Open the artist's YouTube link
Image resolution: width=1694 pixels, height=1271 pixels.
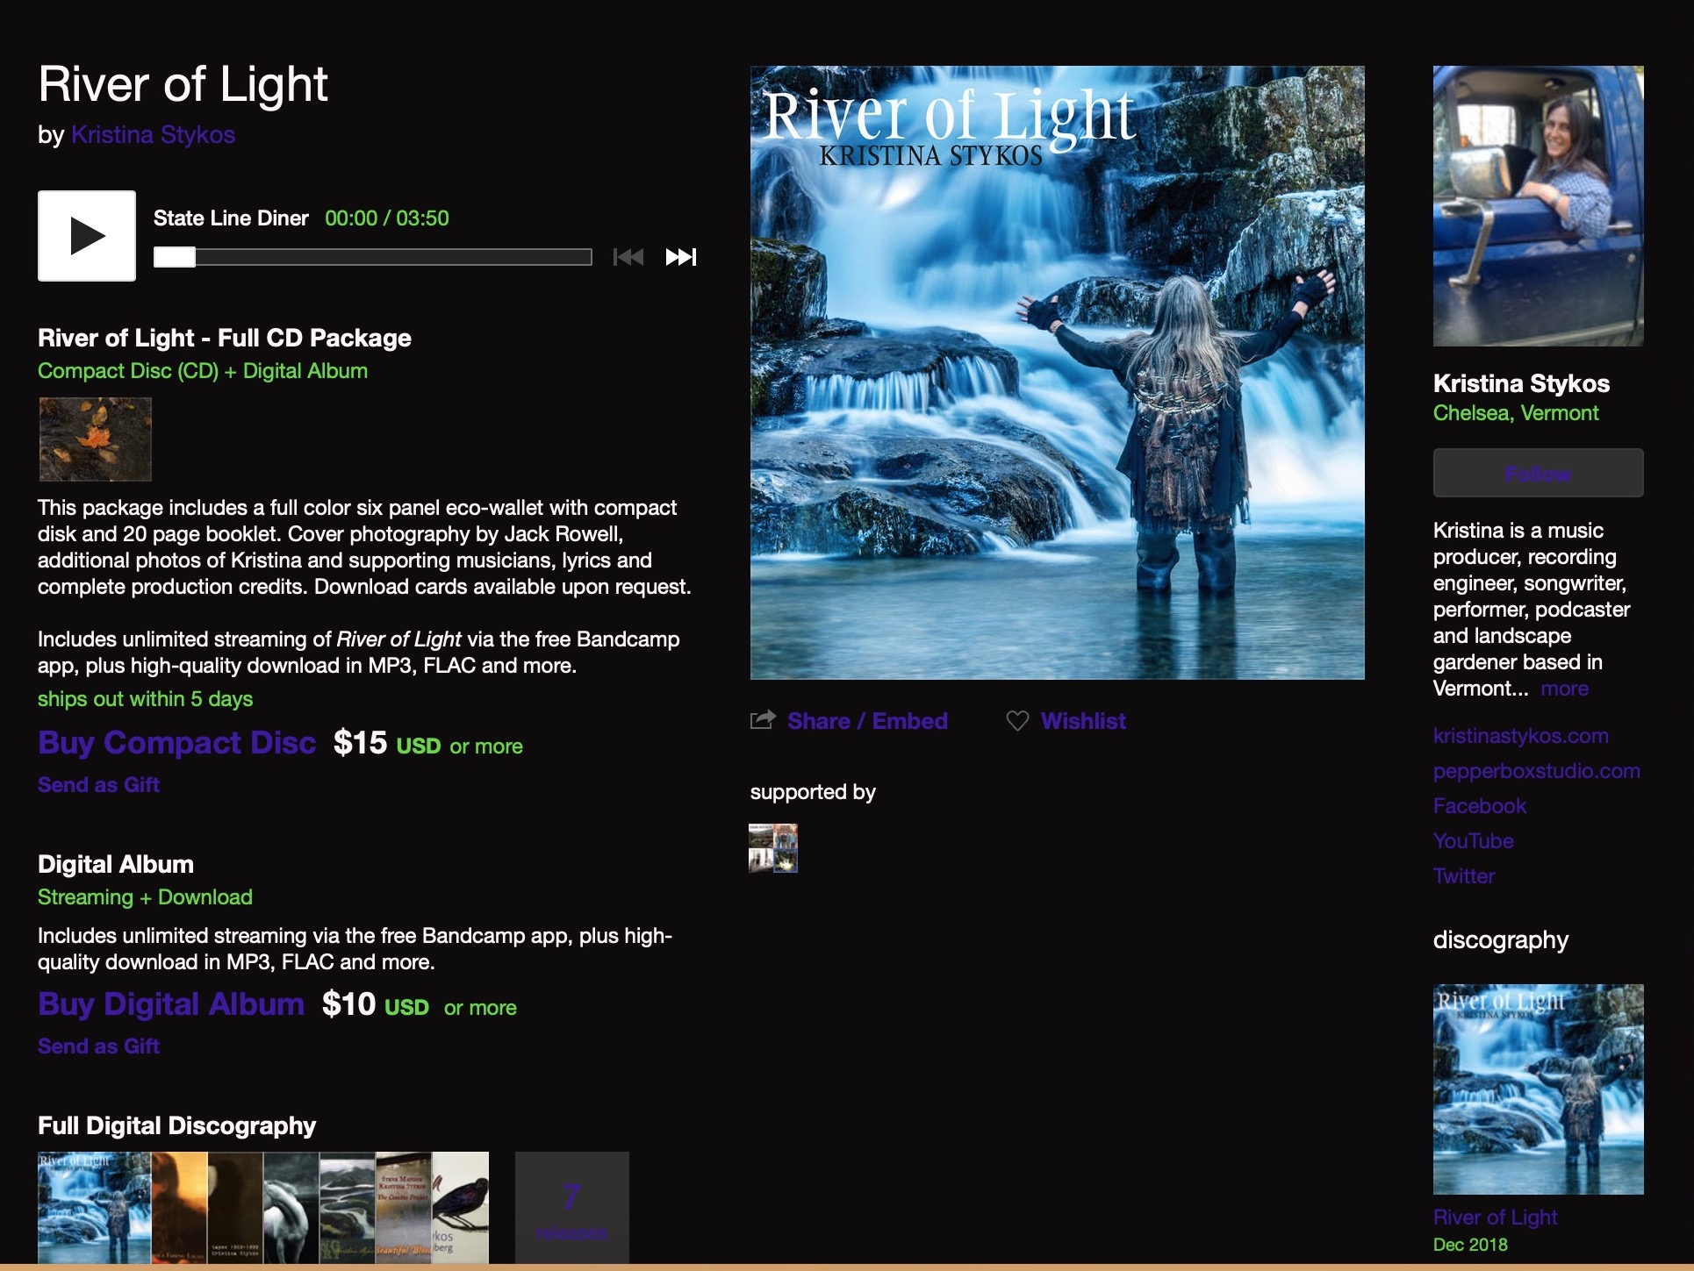[x=1473, y=841]
